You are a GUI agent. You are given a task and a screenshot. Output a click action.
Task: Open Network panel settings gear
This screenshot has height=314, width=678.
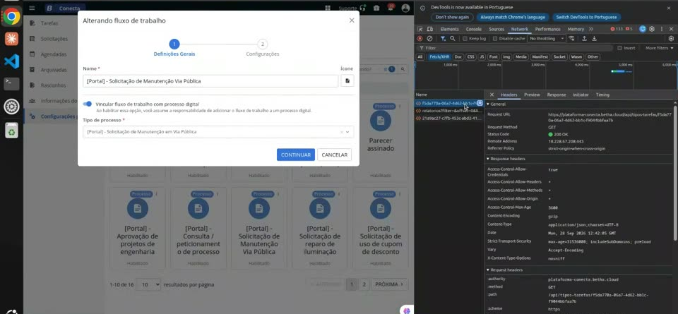coord(671,38)
